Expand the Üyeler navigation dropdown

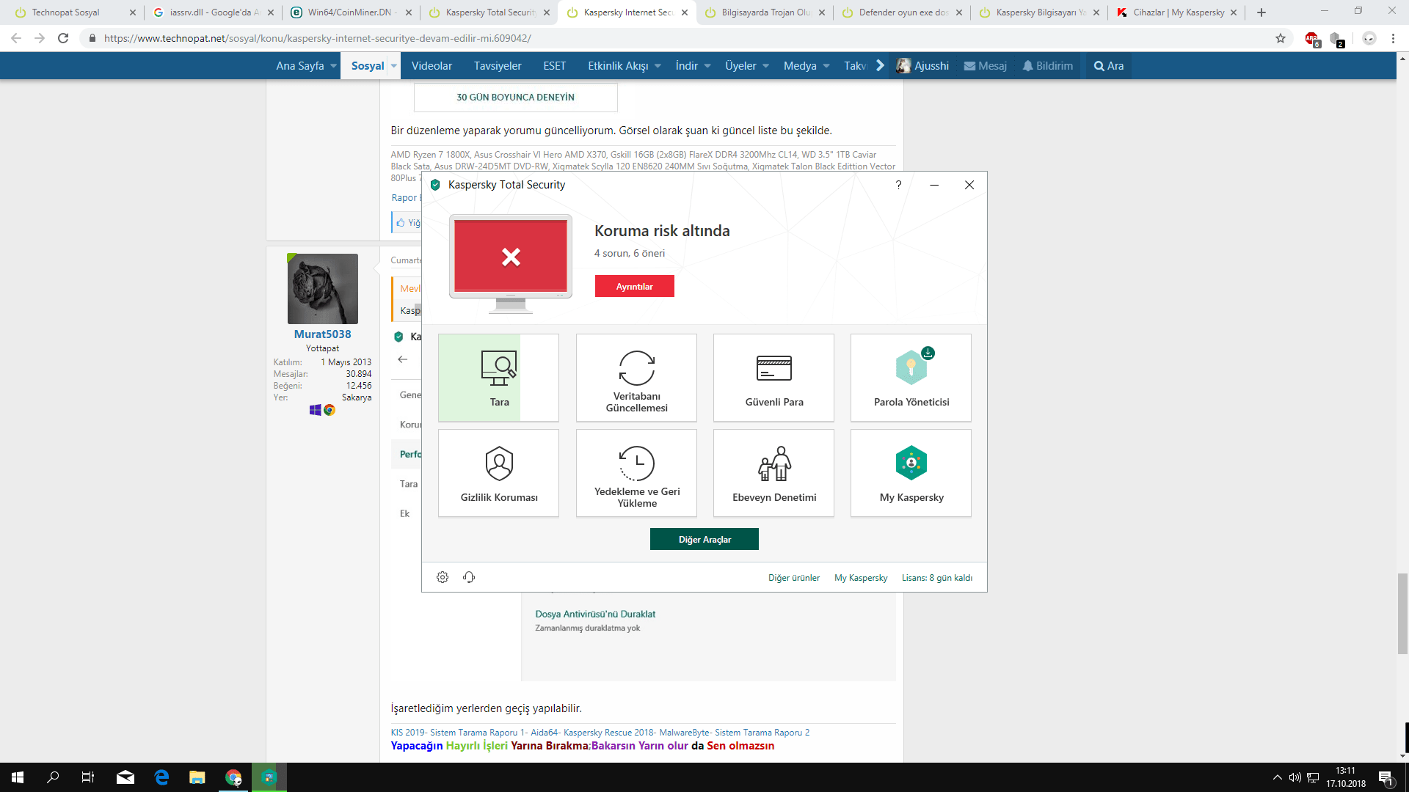point(765,66)
